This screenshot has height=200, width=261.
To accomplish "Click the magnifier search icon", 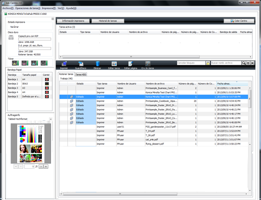I will pyautogui.click(x=244, y=63).
